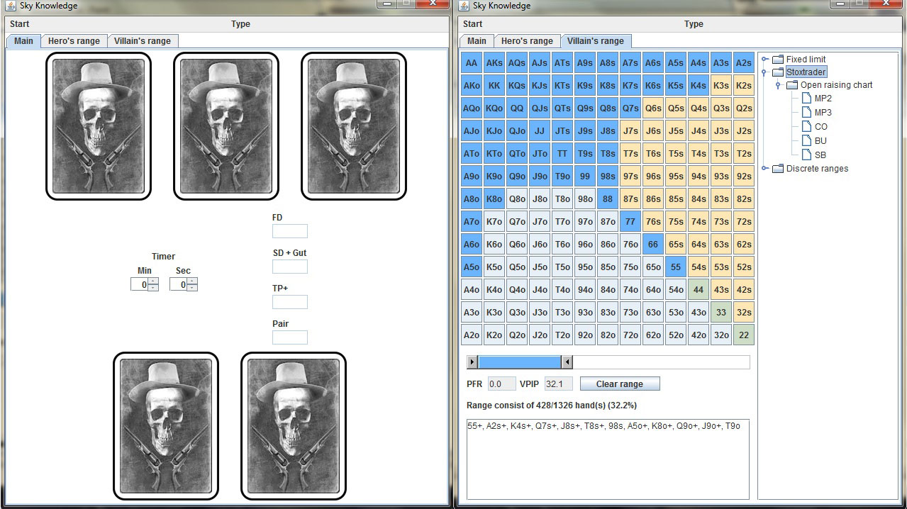Select the Stoxtrader tree node label
The height and width of the screenshot is (509, 907).
[x=806, y=72]
